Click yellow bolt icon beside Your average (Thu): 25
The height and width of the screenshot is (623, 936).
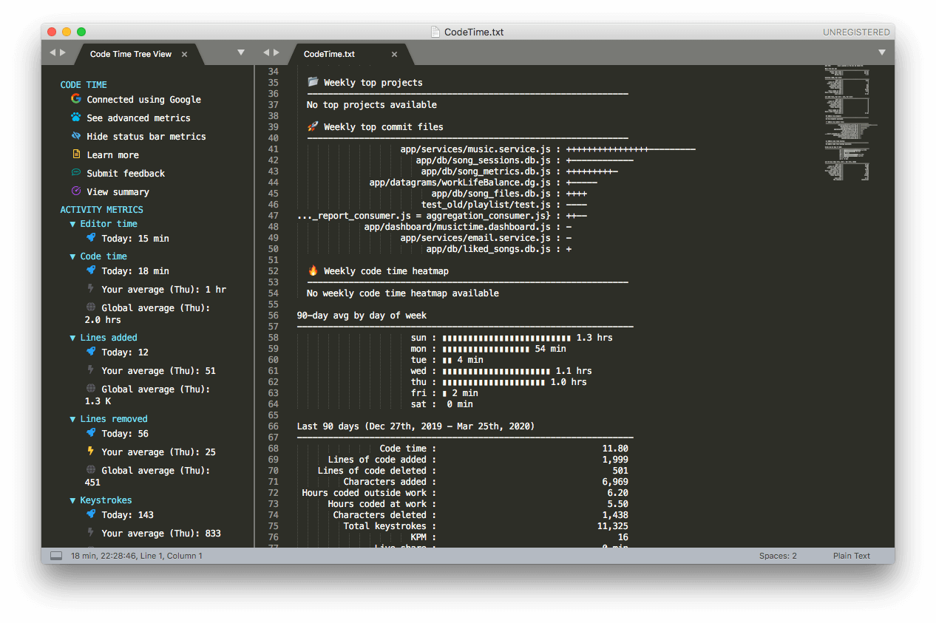(x=91, y=451)
